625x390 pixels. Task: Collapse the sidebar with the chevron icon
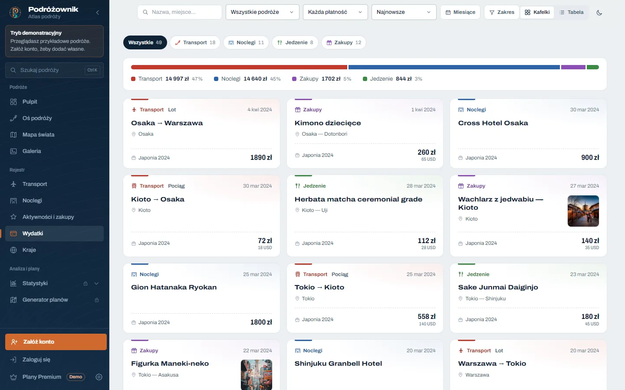98,13
